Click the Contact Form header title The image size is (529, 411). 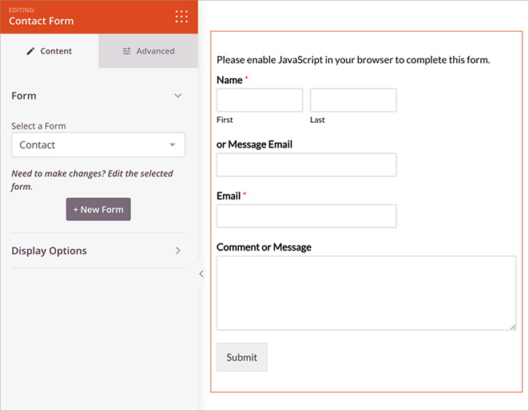(x=41, y=21)
